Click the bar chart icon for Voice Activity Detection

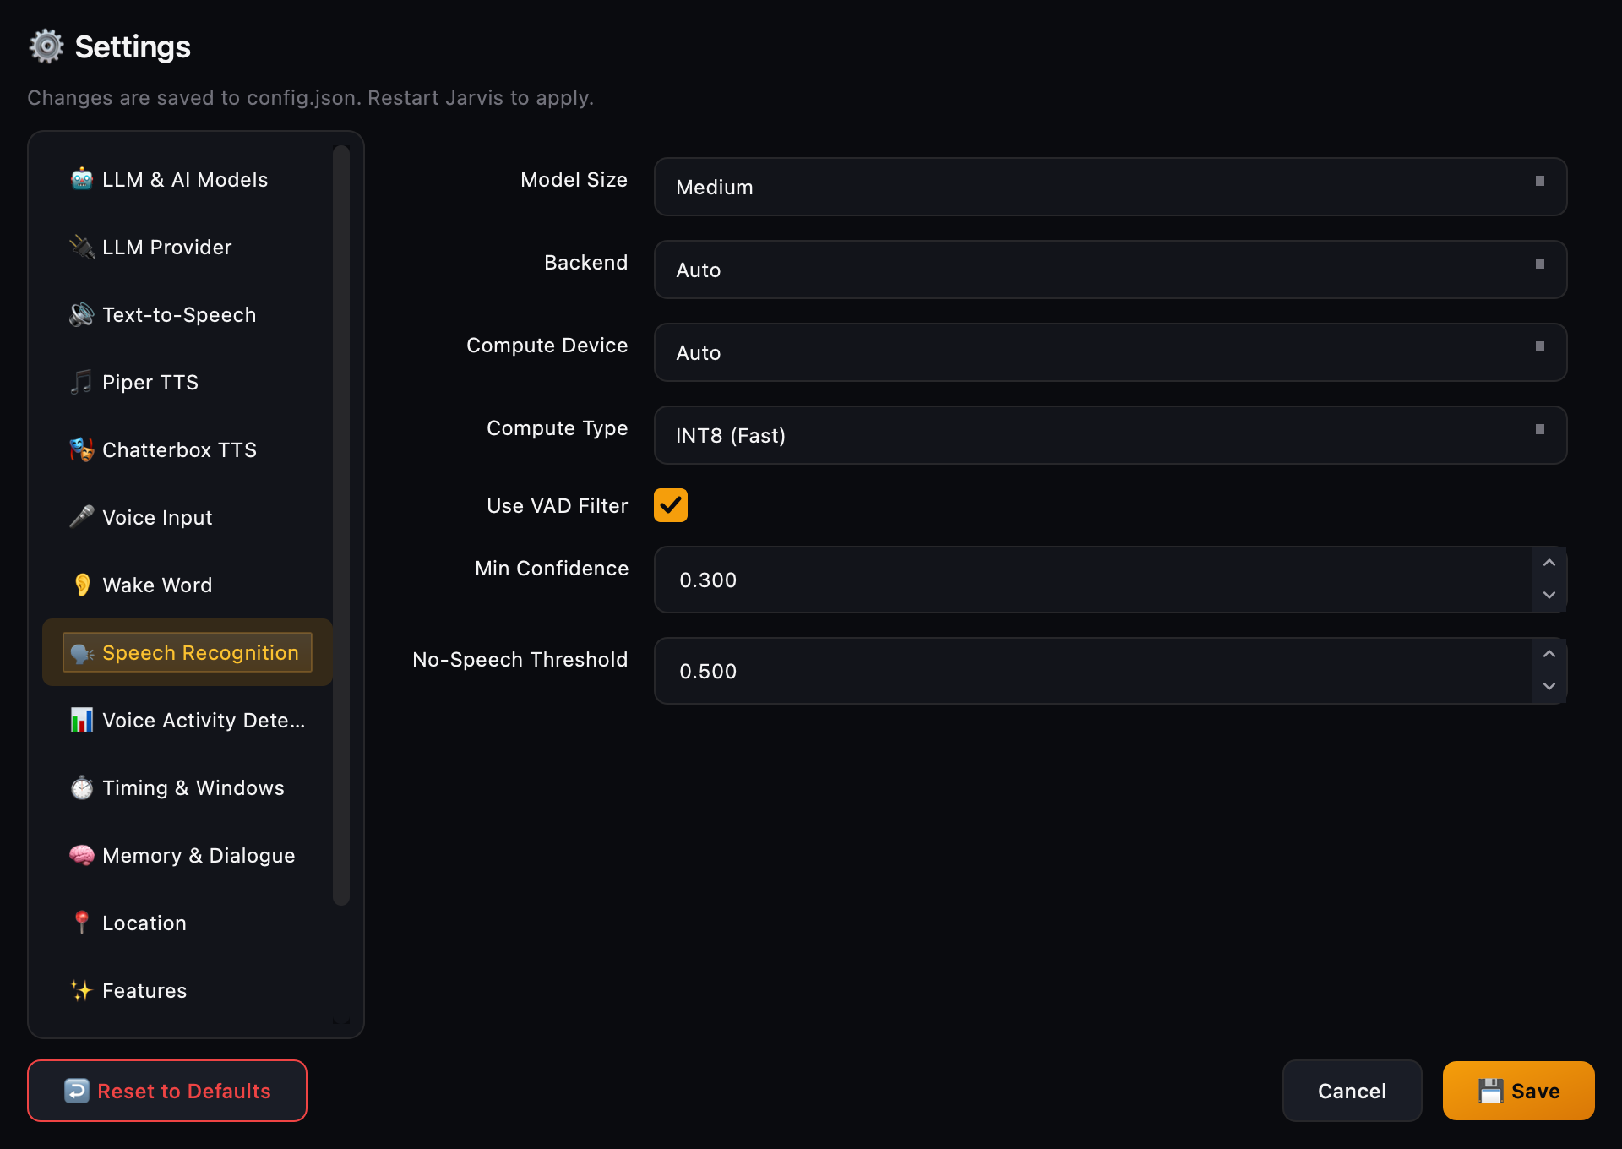click(81, 720)
